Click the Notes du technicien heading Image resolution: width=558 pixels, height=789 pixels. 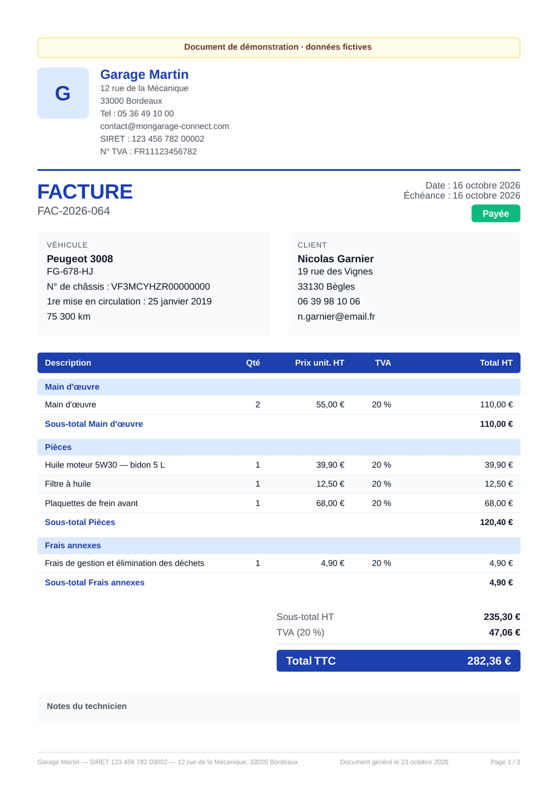(x=86, y=706)
